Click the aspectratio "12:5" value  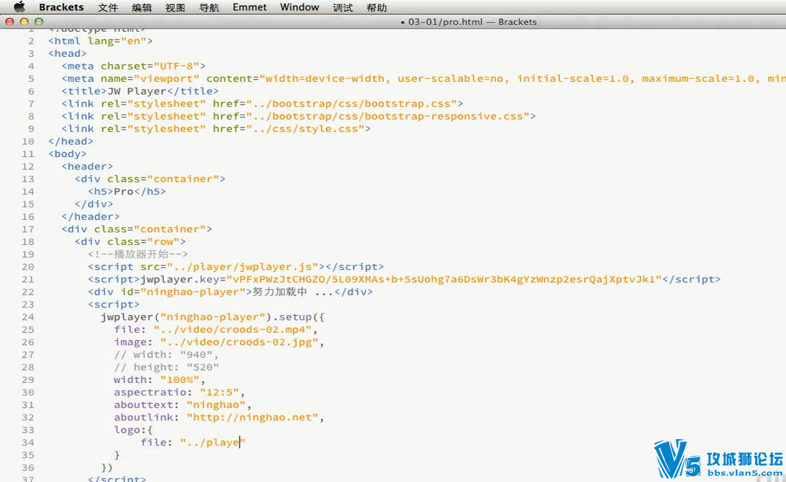tap(219, 392)
